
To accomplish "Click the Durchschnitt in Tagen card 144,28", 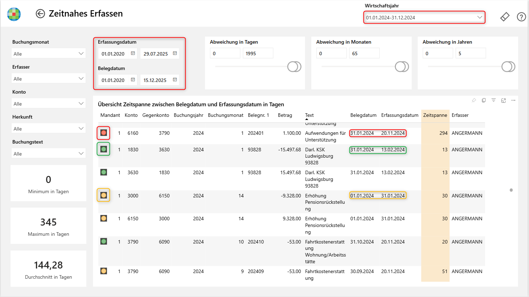I will point(49,268).
